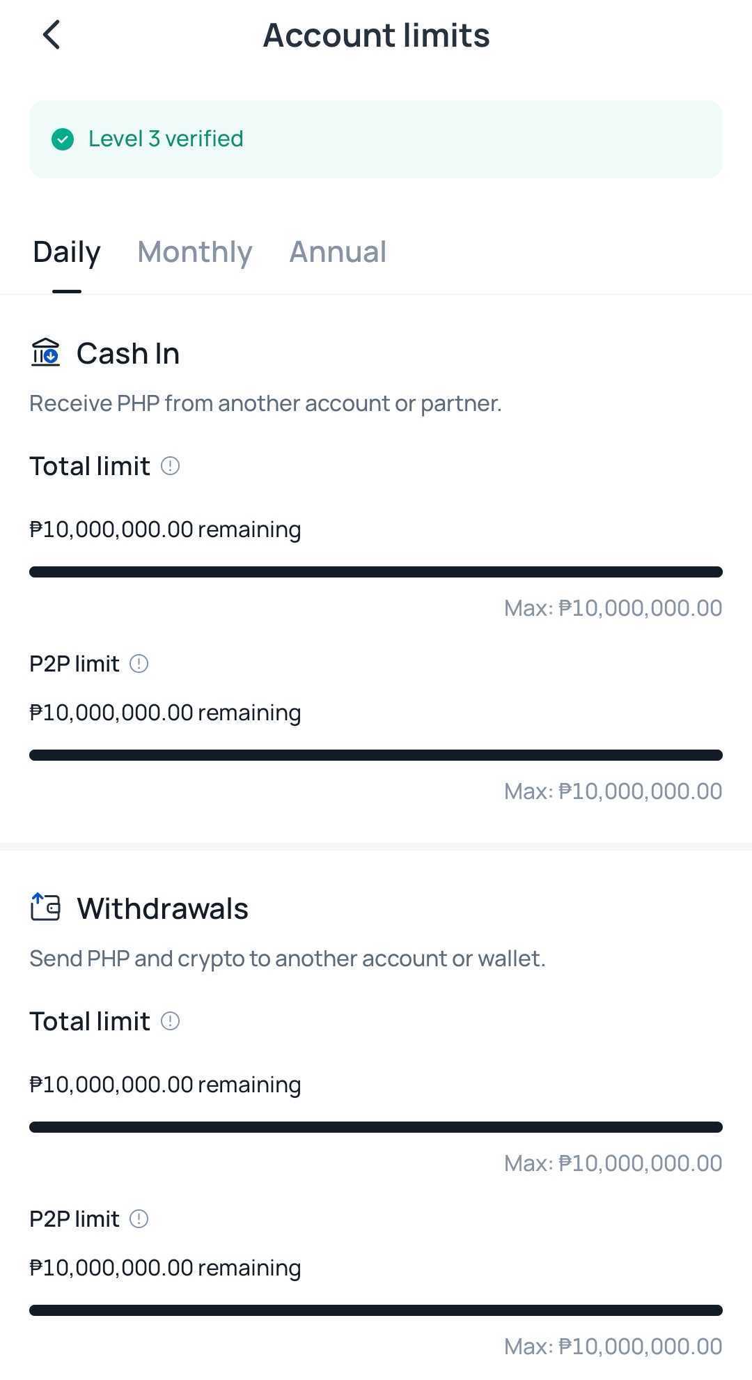The width and height of the screenshot is (752, 1380).
Task: Click the Level 3 verified banner
Action: tap(376, 139)
